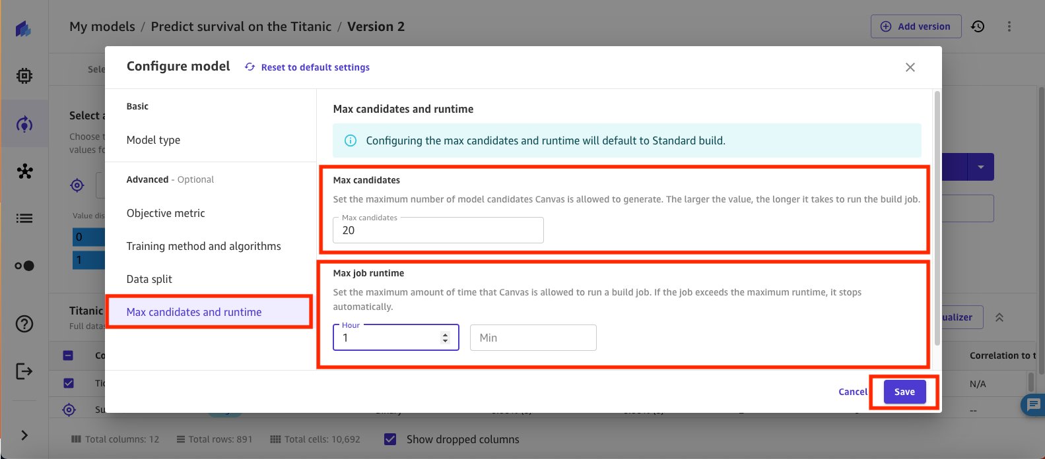1045x459 pixels.
Task: Open Predict survival on the Titanic breadcrumb
Action: (241, 27)
